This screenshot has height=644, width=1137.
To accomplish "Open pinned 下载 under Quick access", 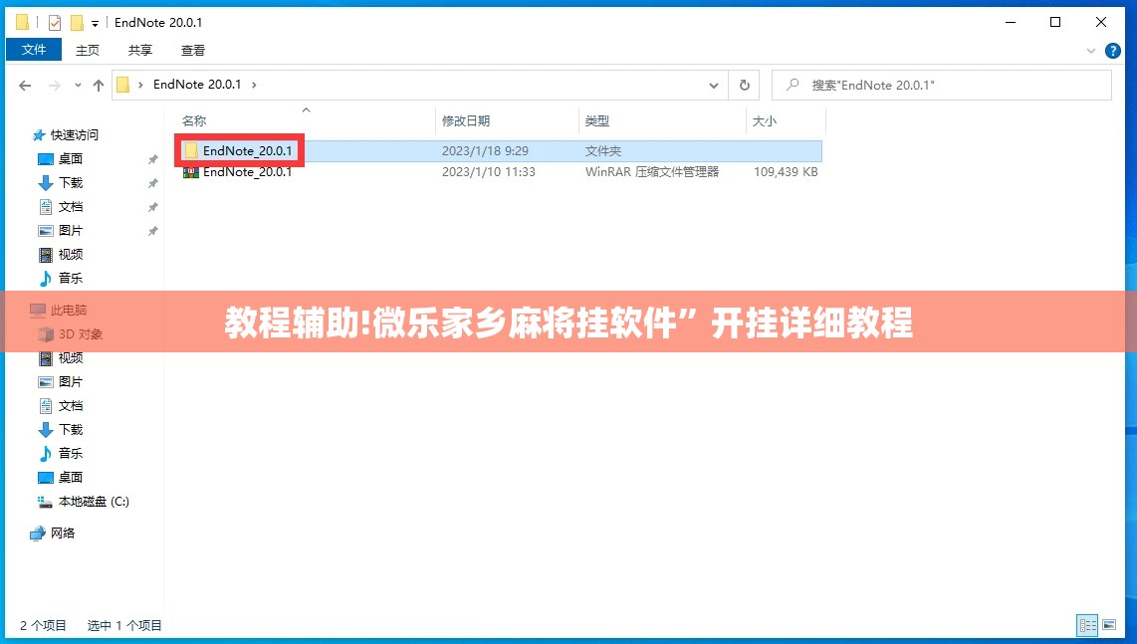I will pos(71,183).
